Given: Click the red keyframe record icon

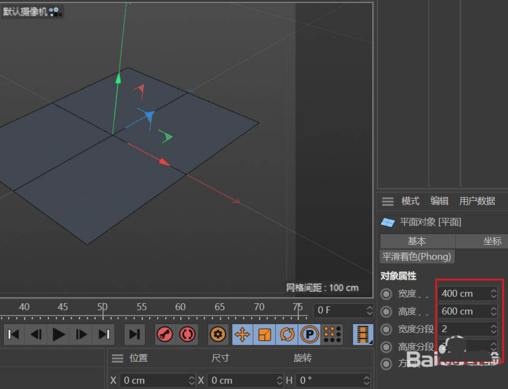Looking at the screenshot, I should 164,334.
